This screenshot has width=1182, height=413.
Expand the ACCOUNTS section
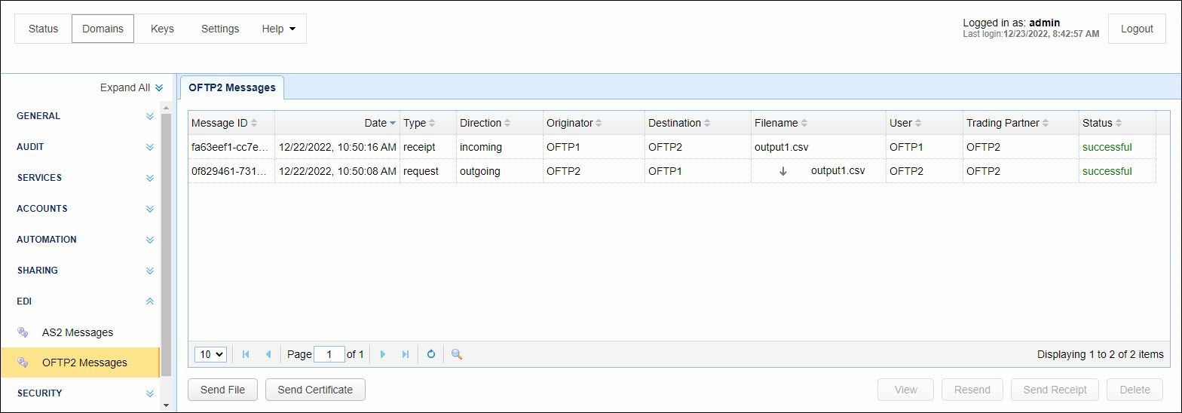click(x=149, y=209)
